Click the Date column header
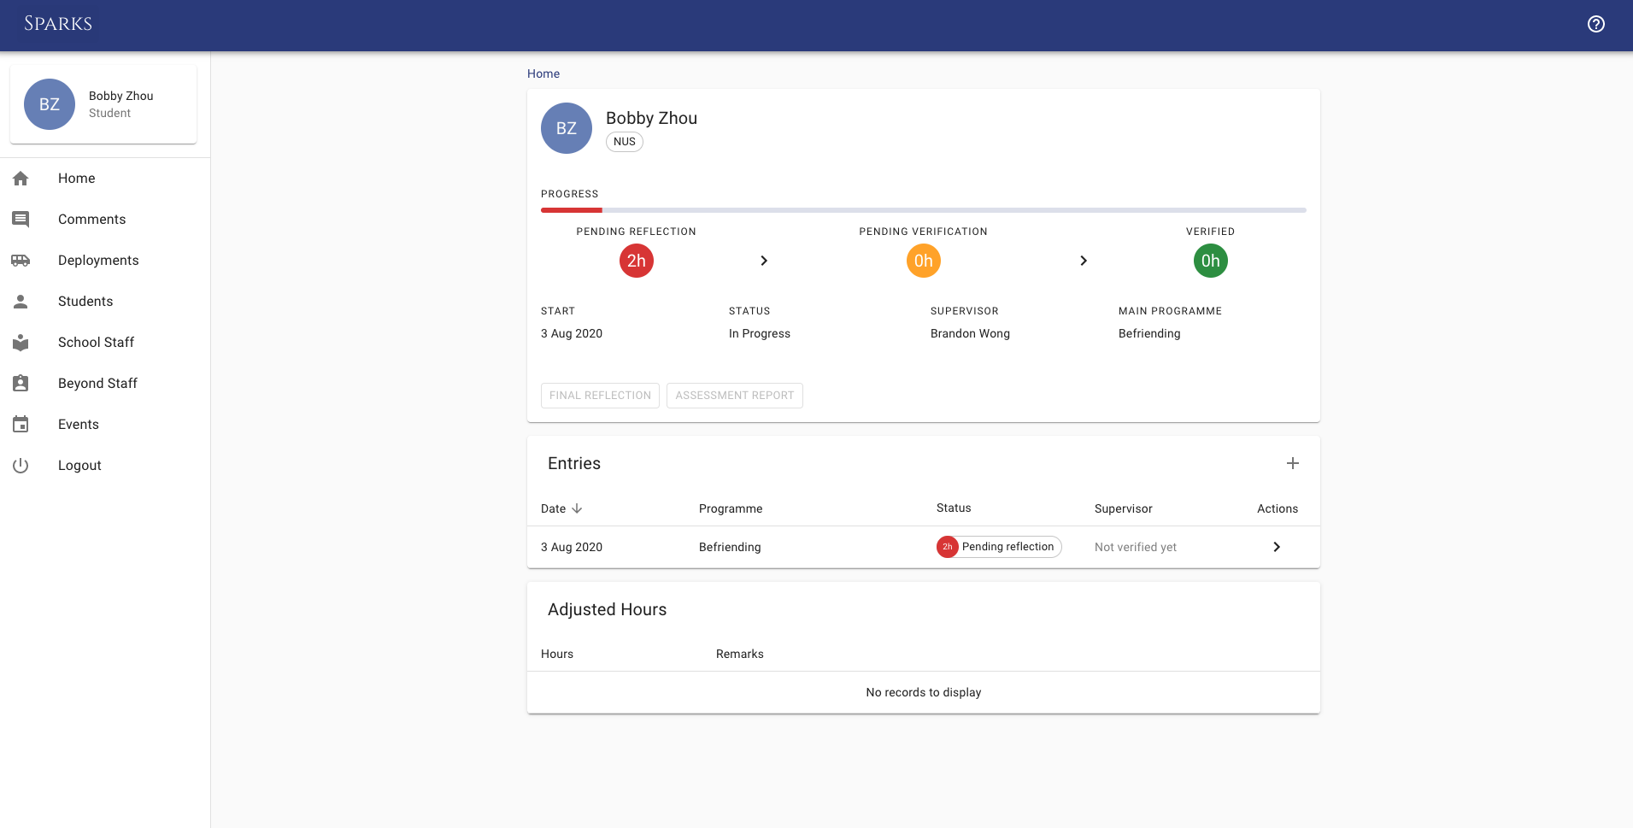 tap(554, 508)
